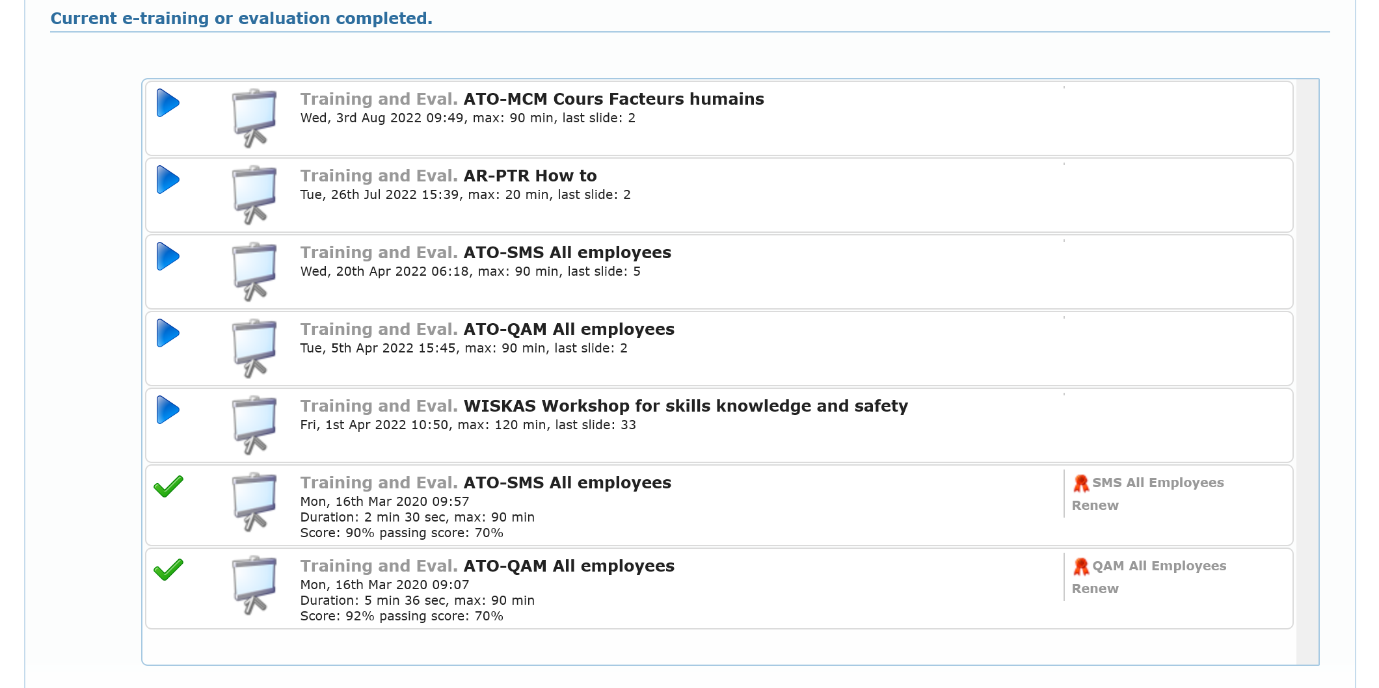Renew the SMS All Employees certificate
This screenshot has height=688, width=1379.
pos(1095,505)
